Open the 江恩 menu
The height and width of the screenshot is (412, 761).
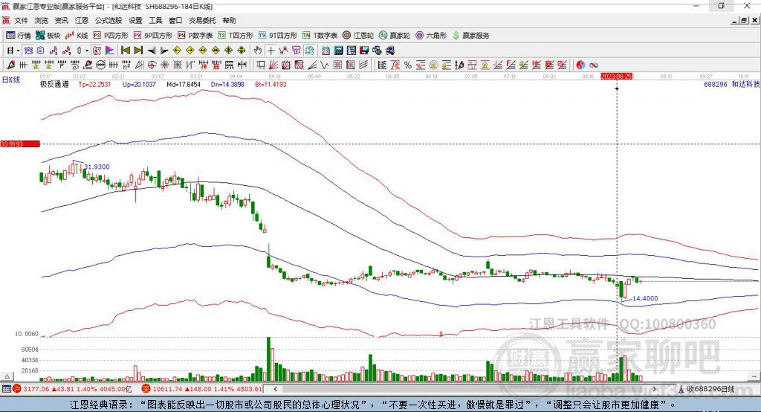(82, 20)
